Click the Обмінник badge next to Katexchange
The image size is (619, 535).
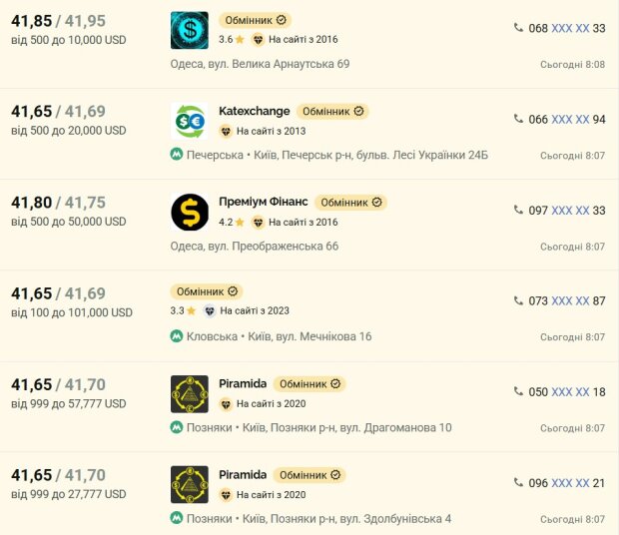332,112
